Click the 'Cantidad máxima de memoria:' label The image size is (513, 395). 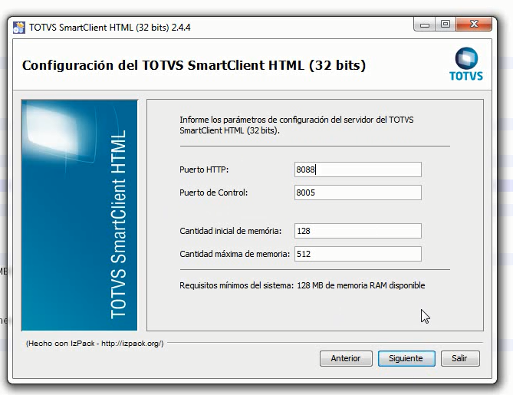pyautogui.click(x=235, y=254)
